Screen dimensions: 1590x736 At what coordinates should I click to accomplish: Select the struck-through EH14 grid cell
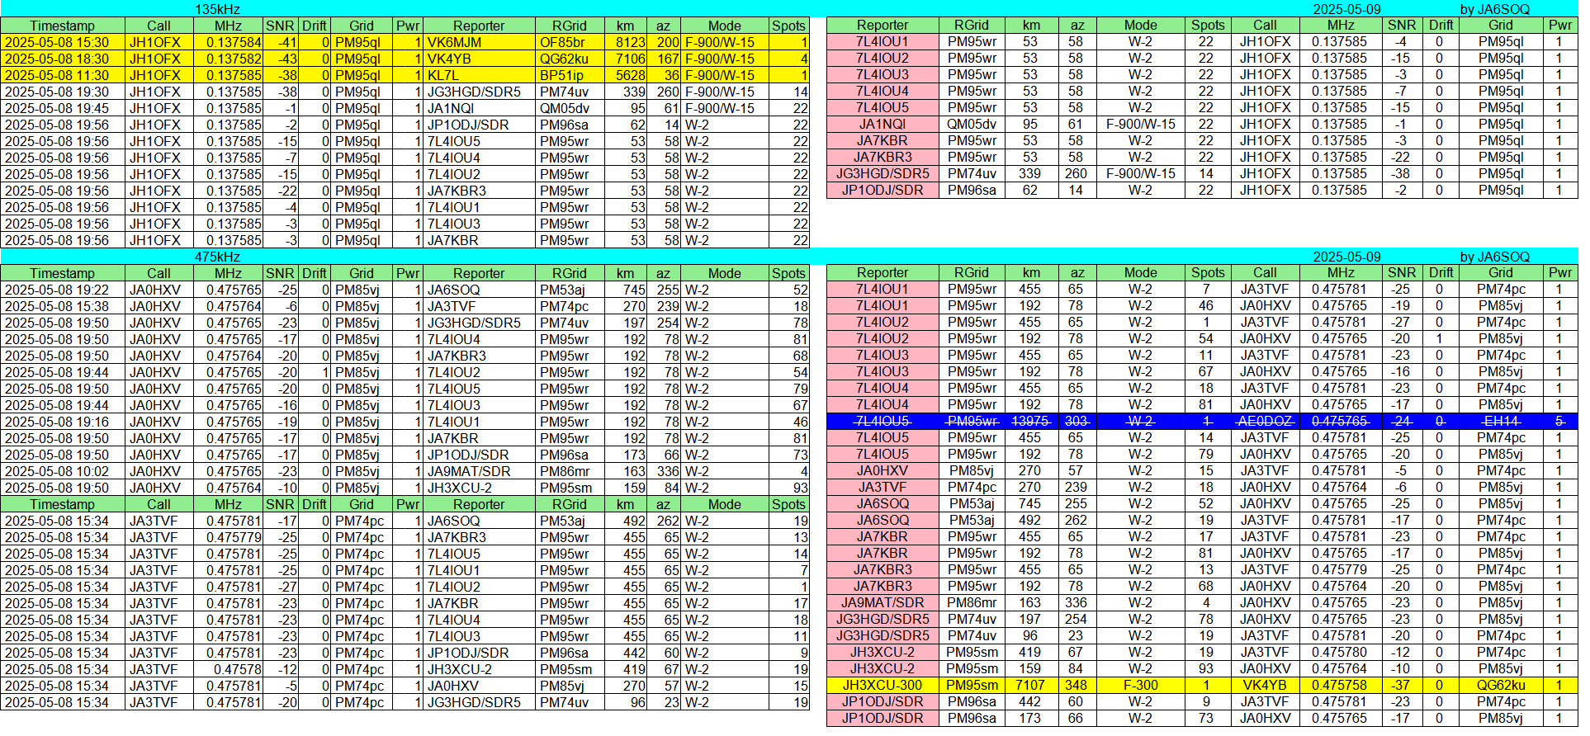[1501, 422]
